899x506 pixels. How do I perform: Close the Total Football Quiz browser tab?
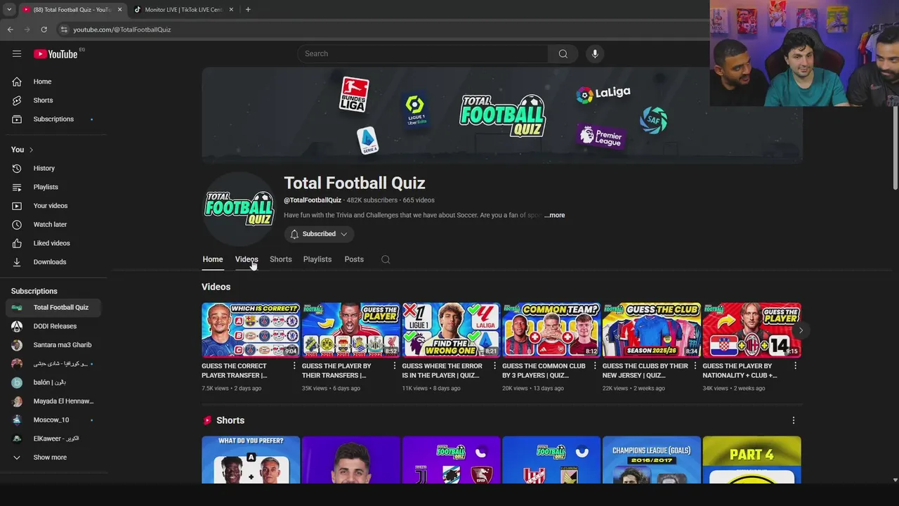[119, 10]
